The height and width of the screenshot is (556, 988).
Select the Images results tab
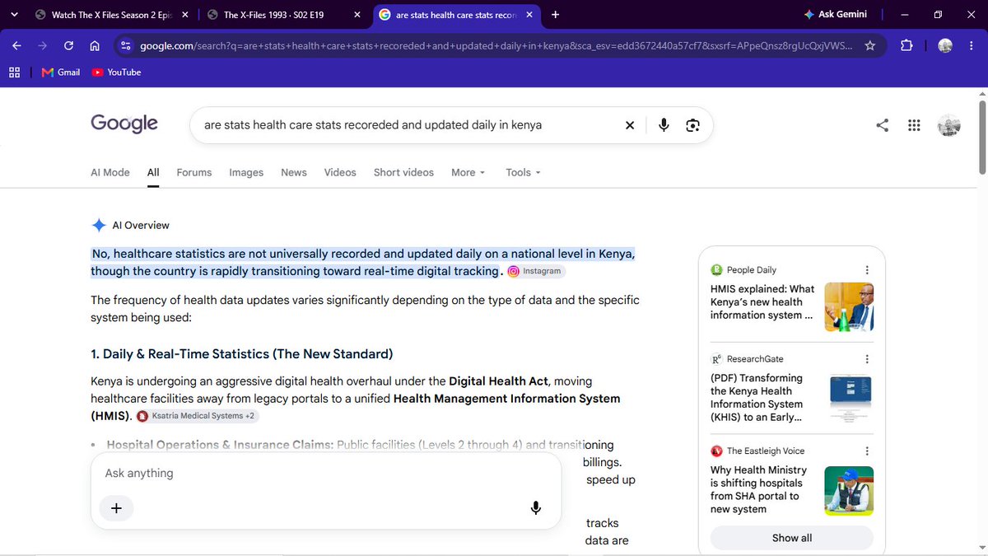[x=246, y=172]
